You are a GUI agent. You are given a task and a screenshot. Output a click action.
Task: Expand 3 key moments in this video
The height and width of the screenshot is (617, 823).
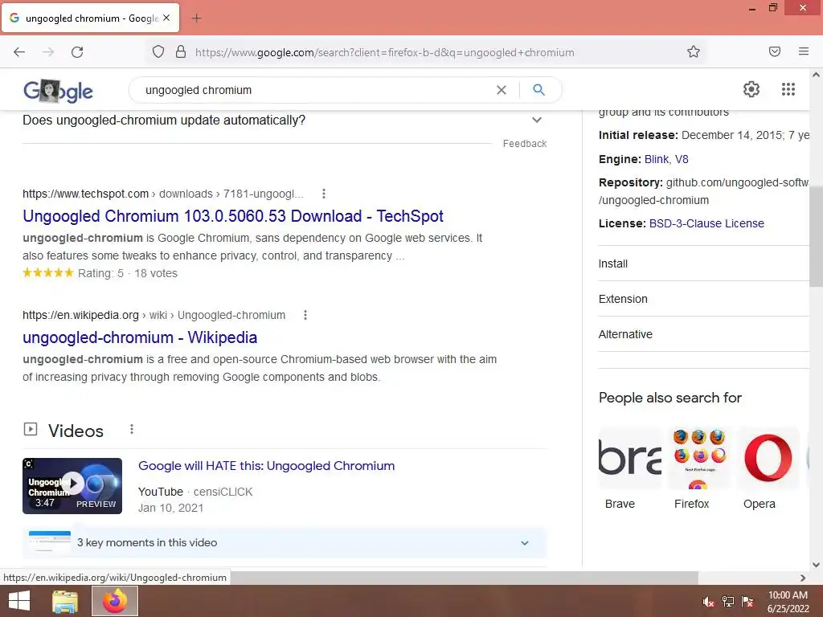click(284, 542)
